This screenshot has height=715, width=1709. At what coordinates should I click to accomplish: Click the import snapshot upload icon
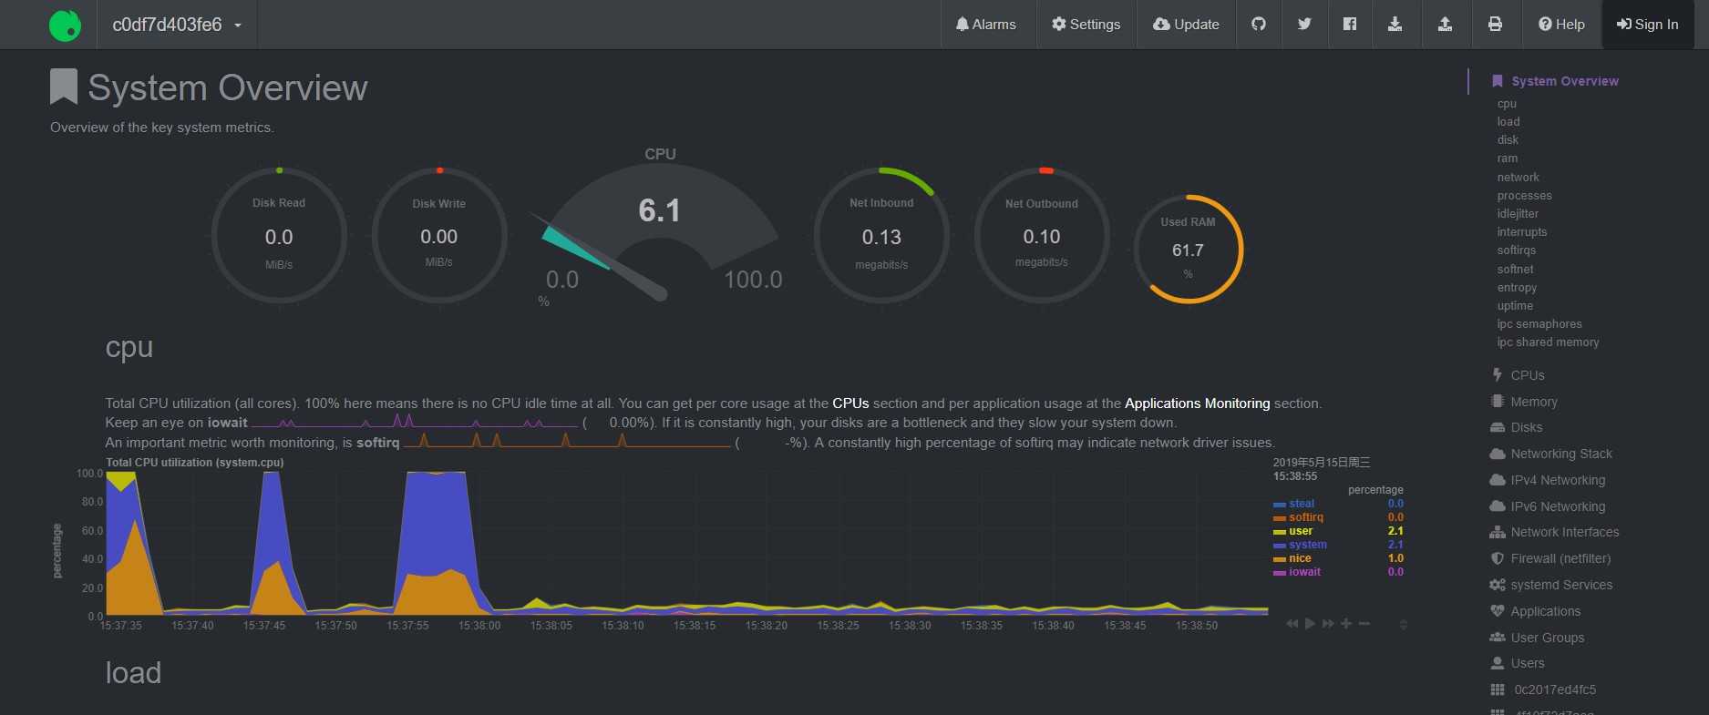tap(1445, 25)
